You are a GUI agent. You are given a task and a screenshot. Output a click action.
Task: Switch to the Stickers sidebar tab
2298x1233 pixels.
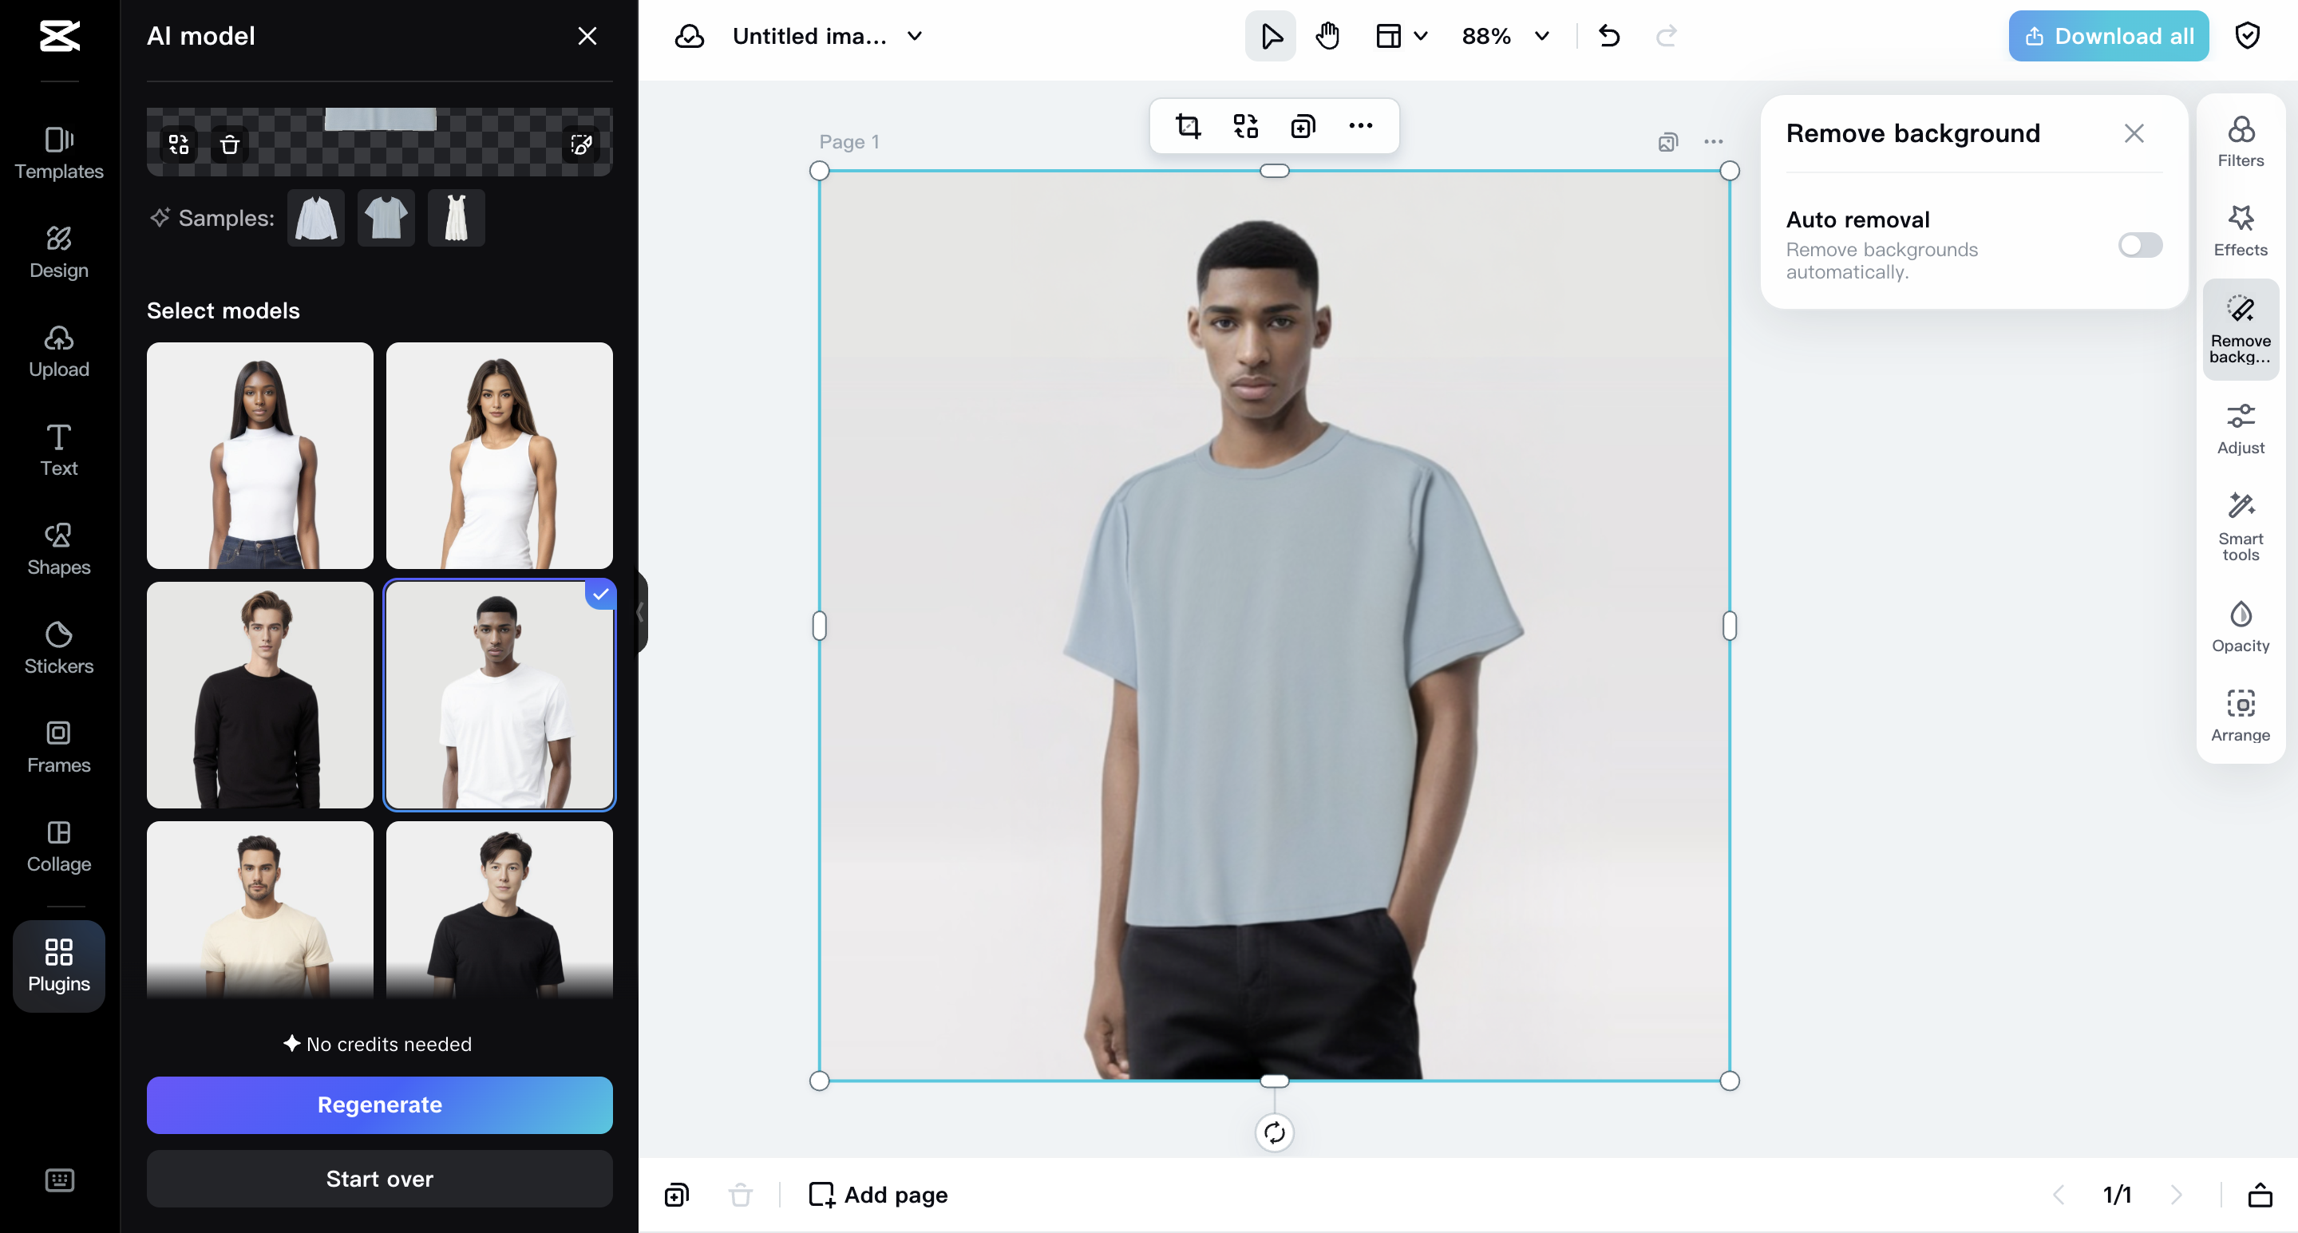pos(59,647)
